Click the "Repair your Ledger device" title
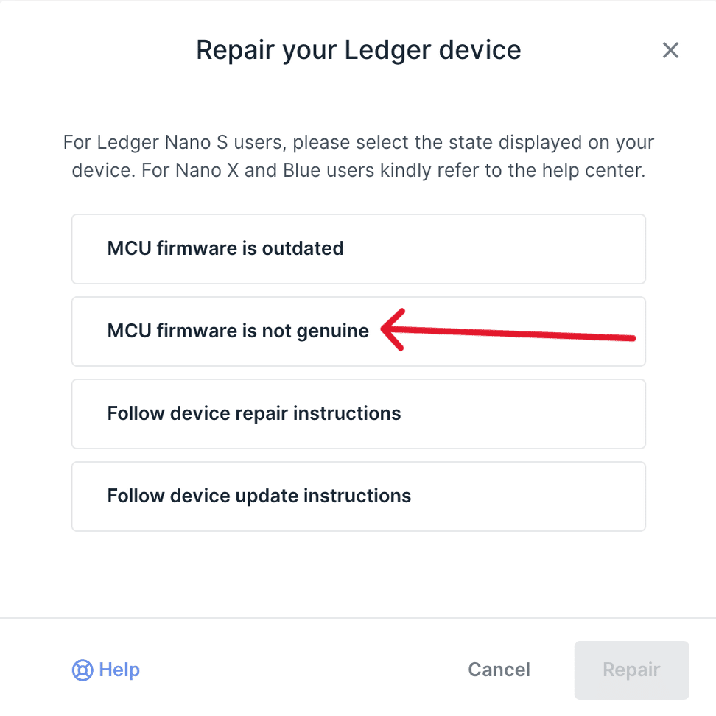The image size is (716, 716). point(358,50)
